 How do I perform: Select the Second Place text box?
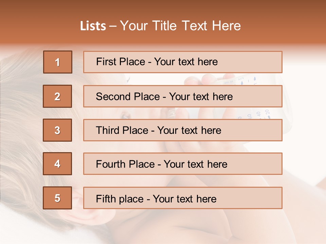[183, 96]
